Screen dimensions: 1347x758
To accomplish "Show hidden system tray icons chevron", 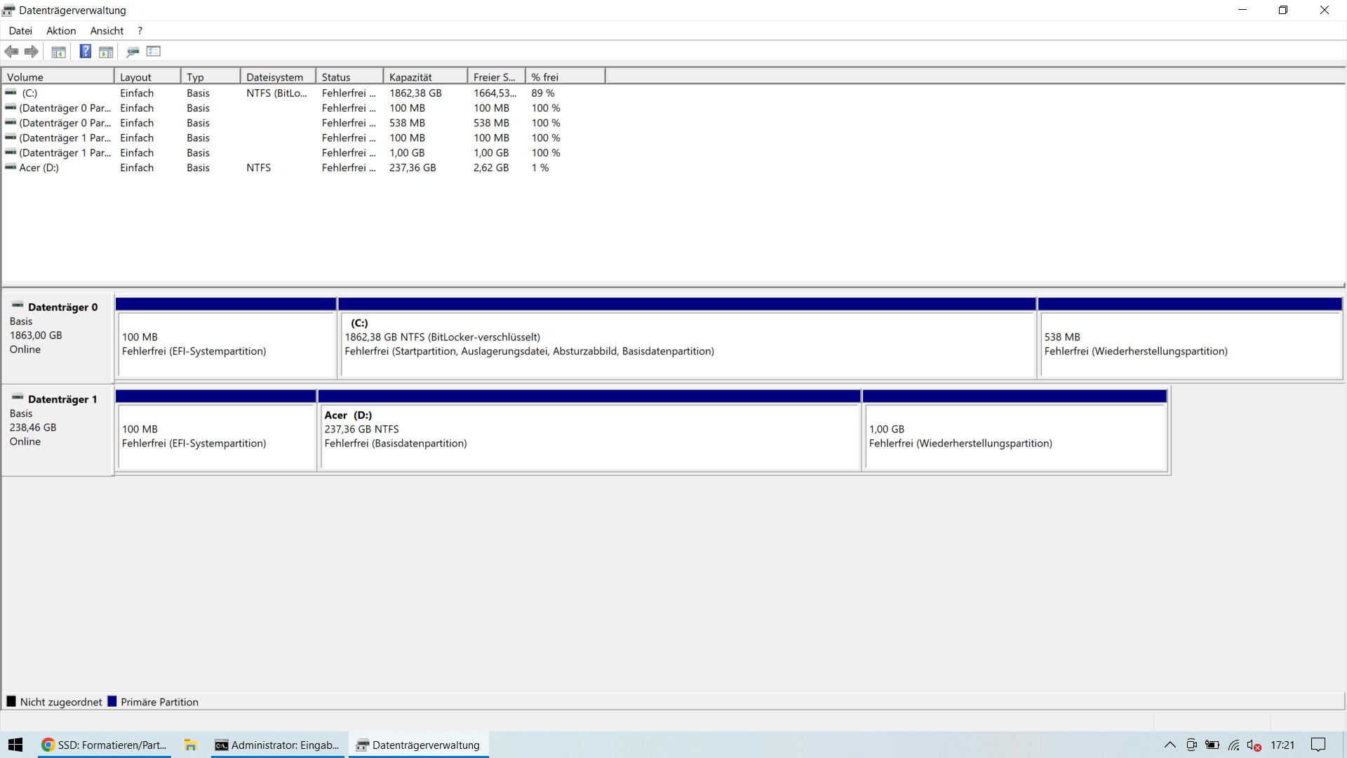I will click(1170, 745).
